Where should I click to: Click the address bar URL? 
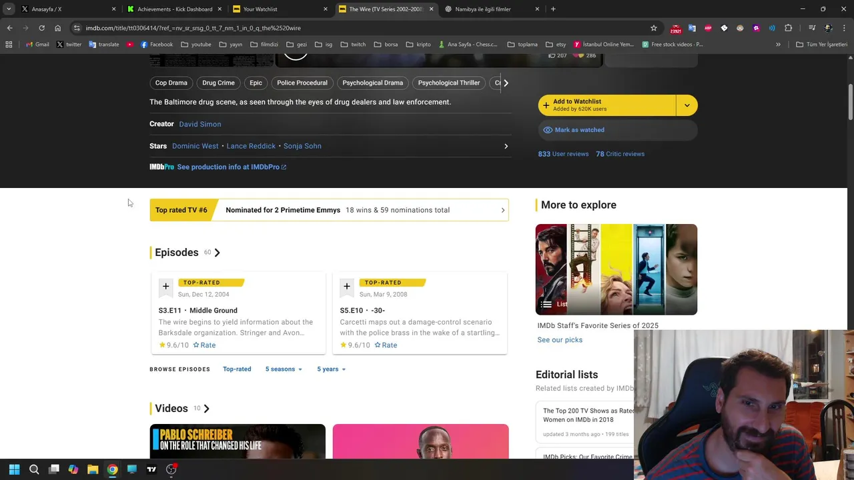pyautogui.click(x=193, y=28)
